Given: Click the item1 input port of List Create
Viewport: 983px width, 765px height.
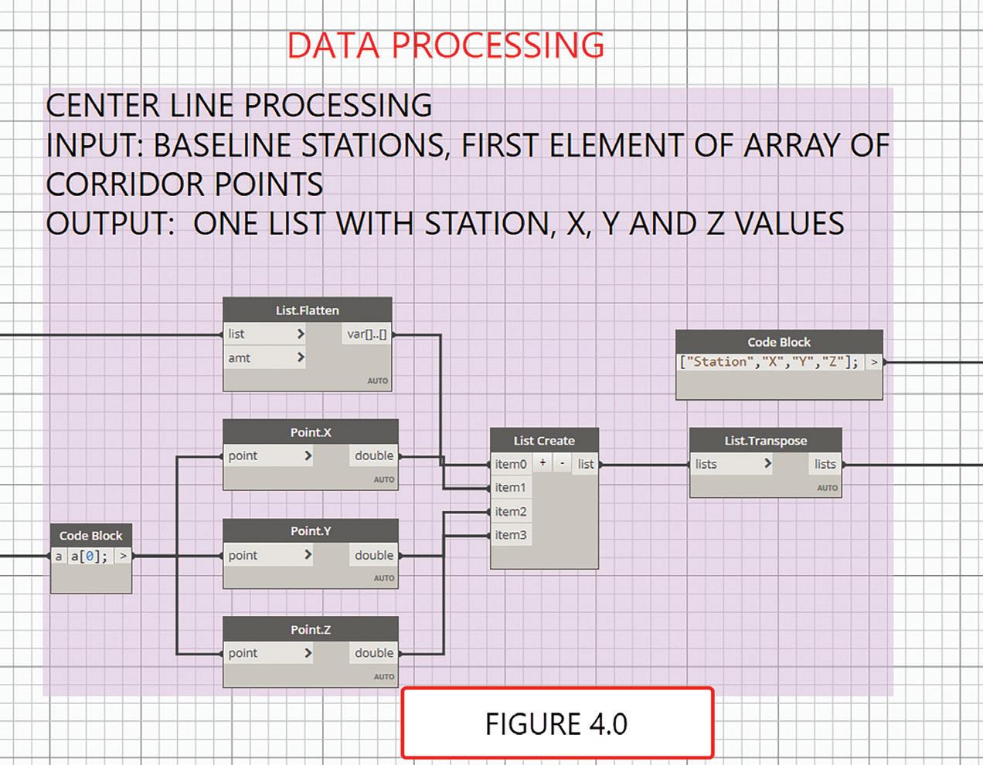Looking at the screenshot, I should 511,487.
